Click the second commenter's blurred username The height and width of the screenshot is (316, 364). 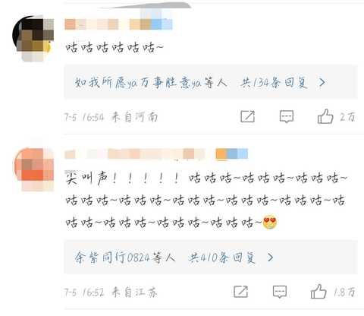pyautogui.click(x=135, y=154)
